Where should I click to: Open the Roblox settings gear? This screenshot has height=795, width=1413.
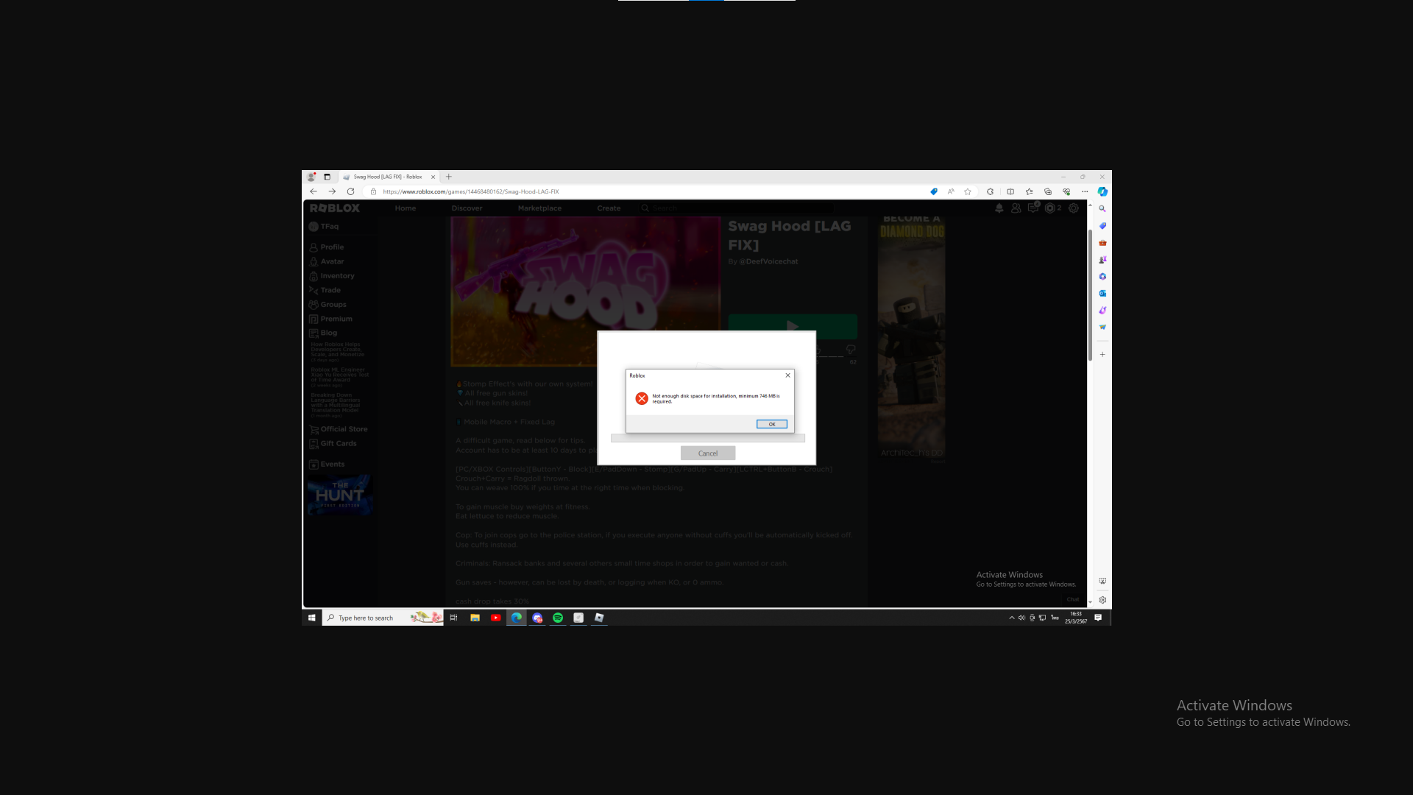coord(1073,208)
